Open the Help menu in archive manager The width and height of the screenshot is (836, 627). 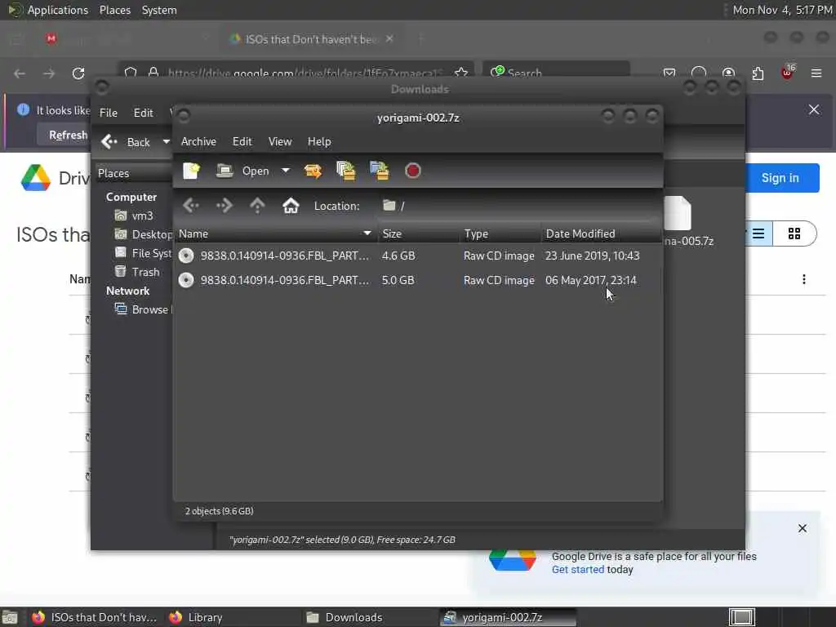[319, 141]
